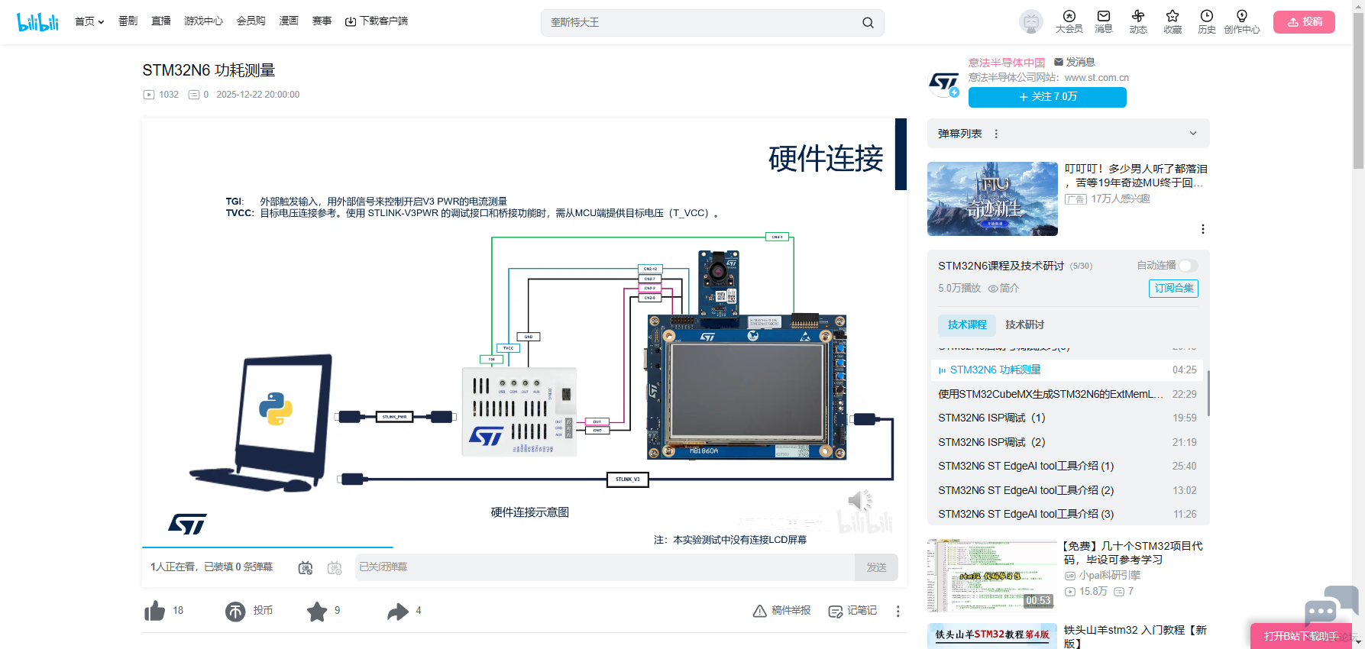Viewport: 1365px width, 649px height.
Task: Open the 直播 menu item
Action: tap(161, 21)
